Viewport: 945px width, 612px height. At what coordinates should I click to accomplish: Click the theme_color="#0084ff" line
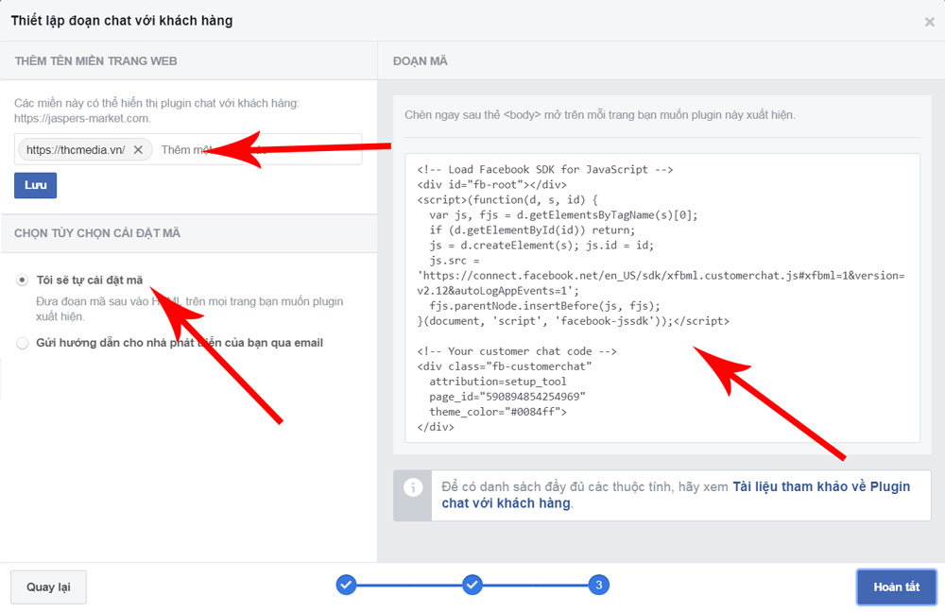[x=498, y=412]
